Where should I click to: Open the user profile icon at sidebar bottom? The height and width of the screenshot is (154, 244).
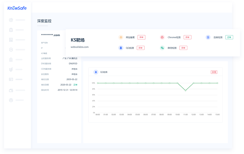pos(11,100)
